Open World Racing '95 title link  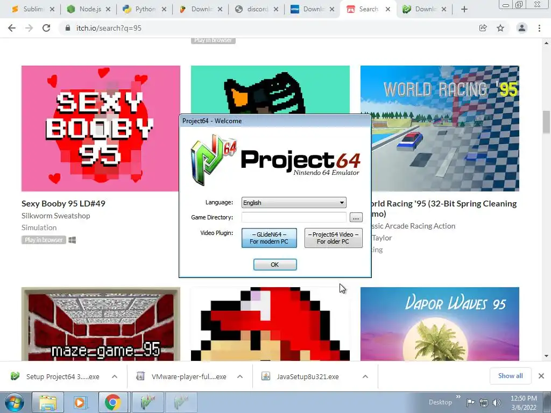click(x=444, y=209)
